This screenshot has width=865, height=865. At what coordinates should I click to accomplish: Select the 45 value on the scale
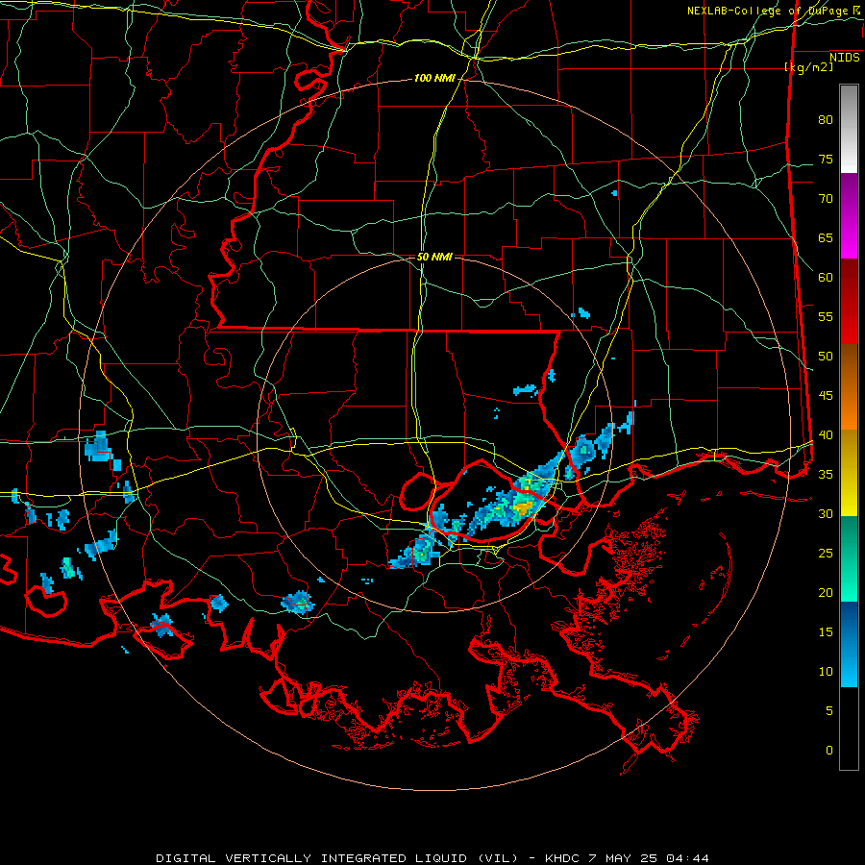pos(826,396)
